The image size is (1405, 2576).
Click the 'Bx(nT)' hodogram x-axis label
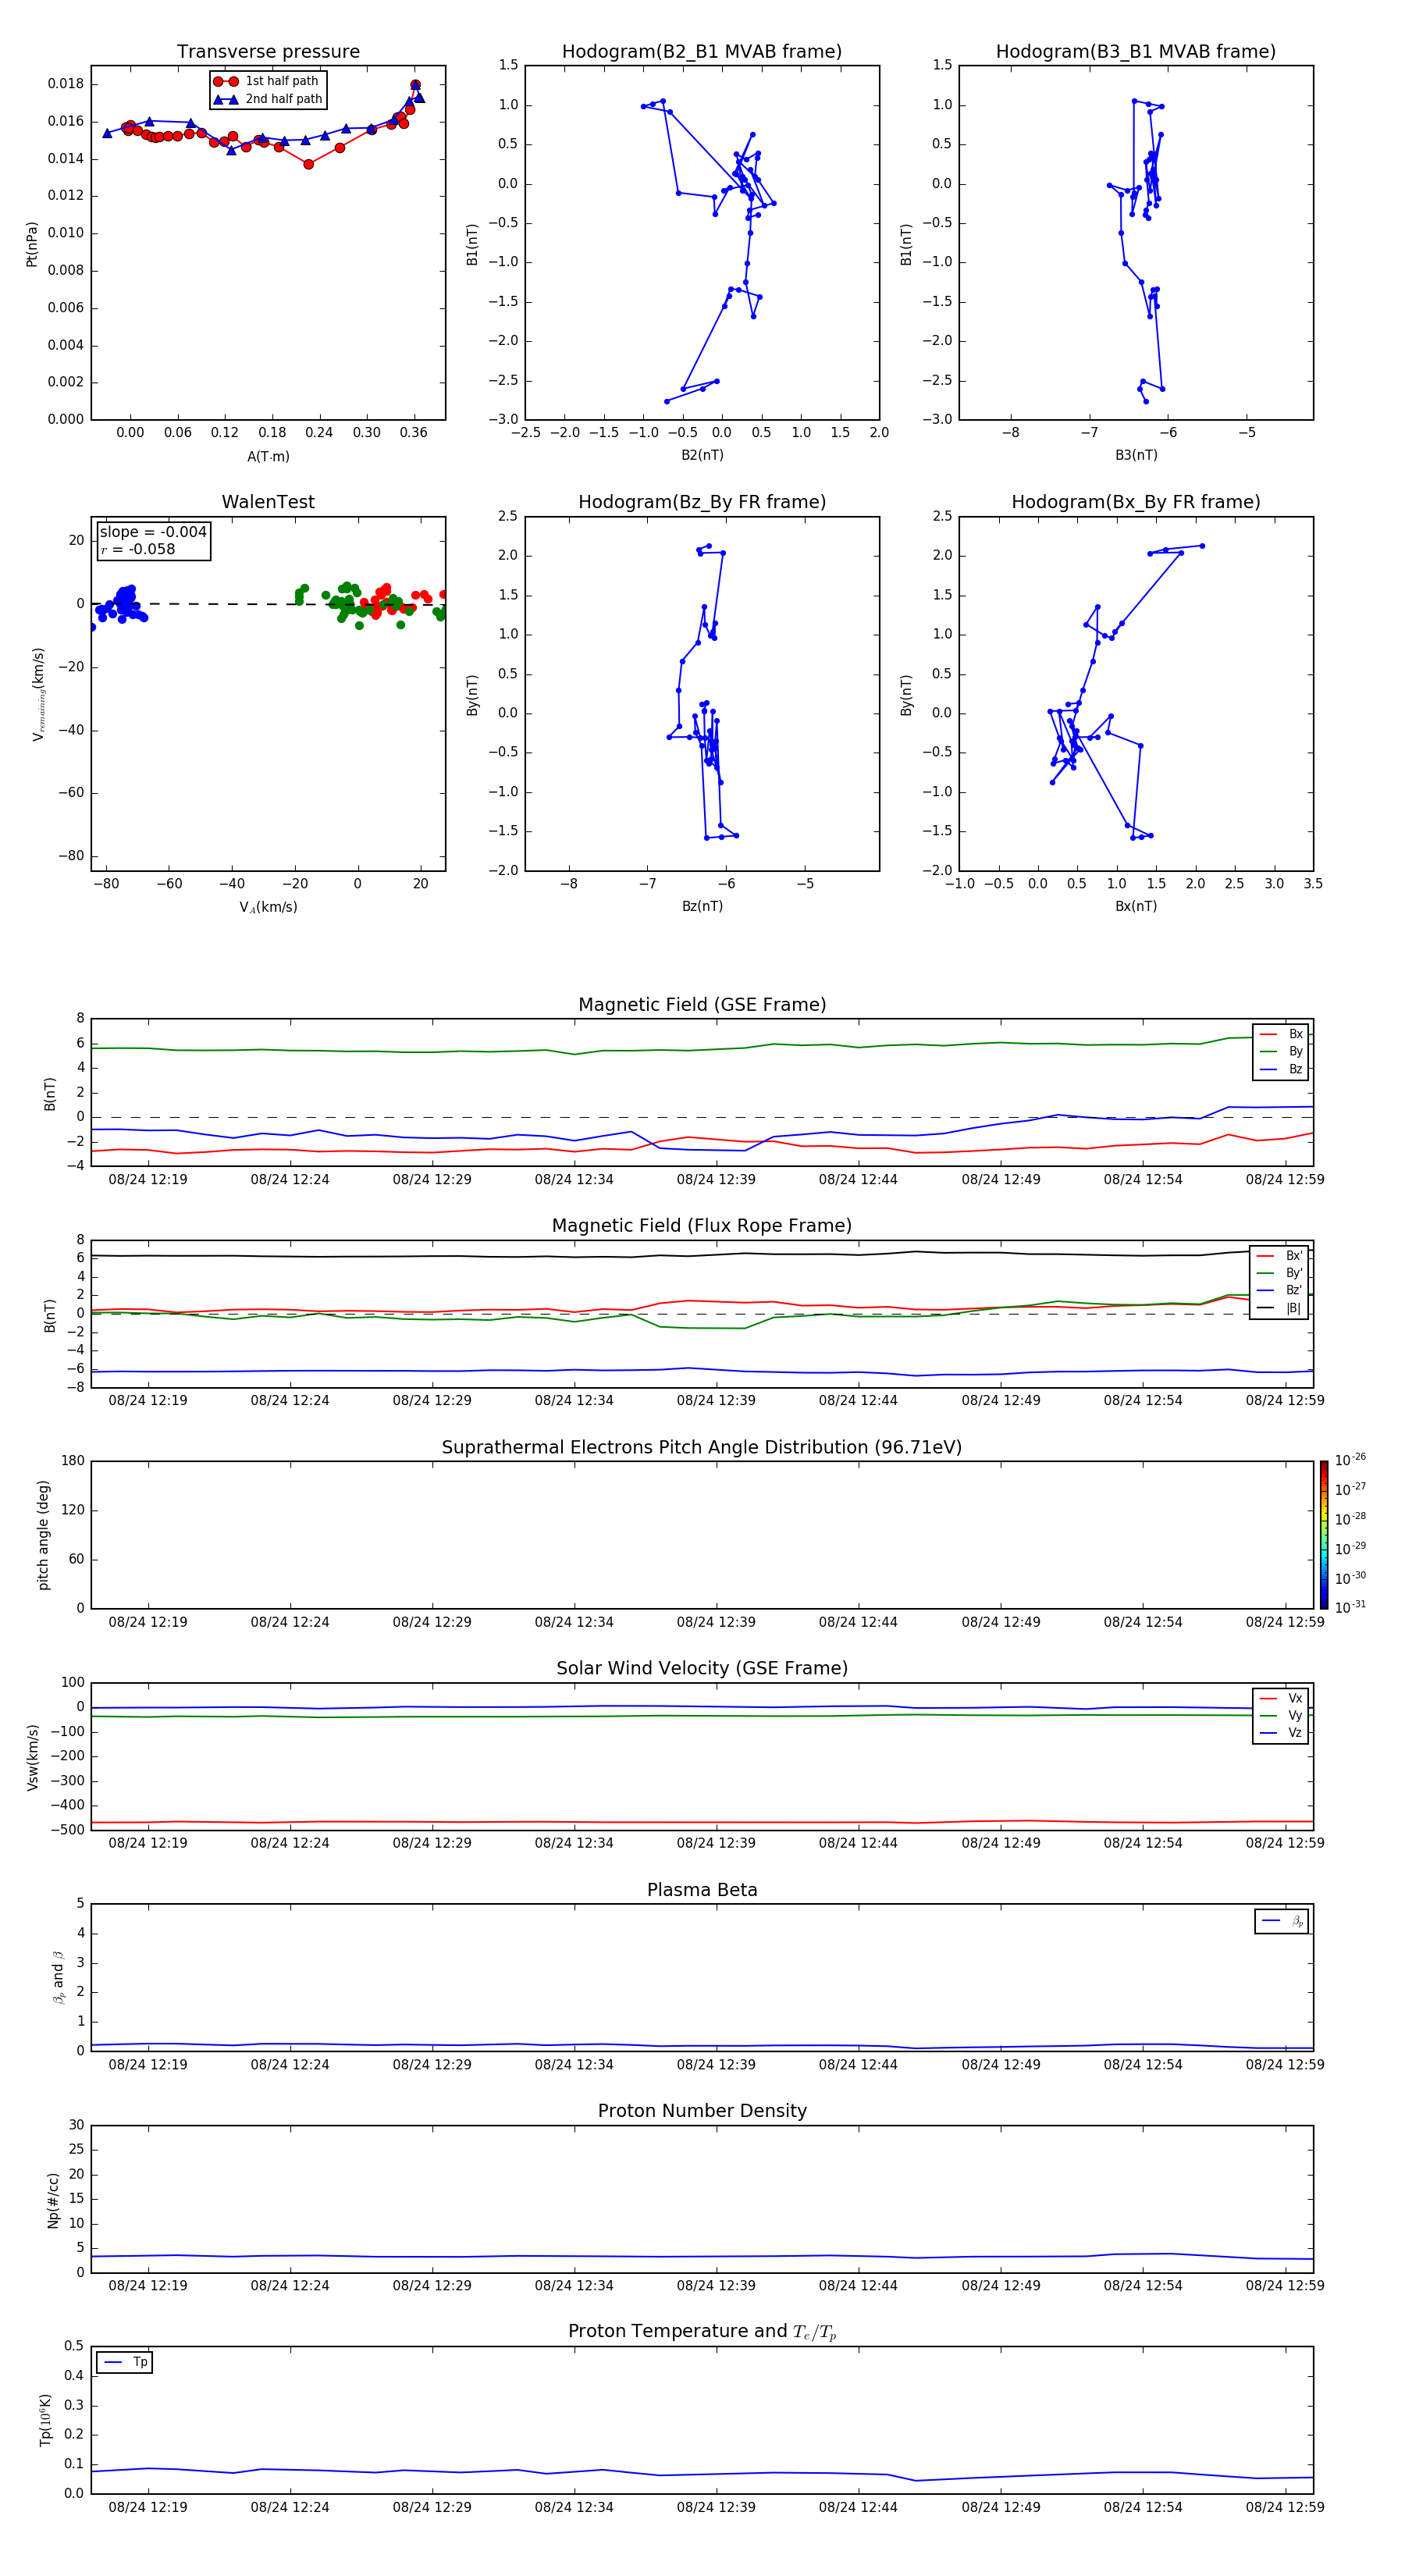[1136, 906]
